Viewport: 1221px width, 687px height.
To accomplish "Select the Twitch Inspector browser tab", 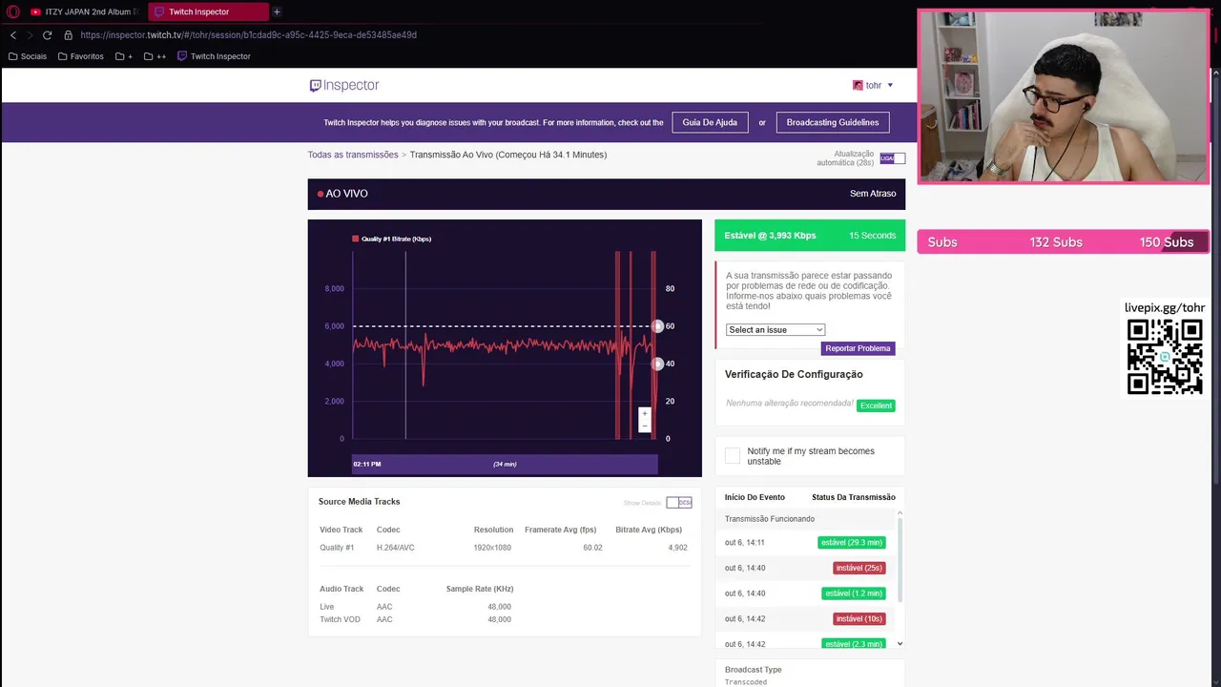I will 208,11.
